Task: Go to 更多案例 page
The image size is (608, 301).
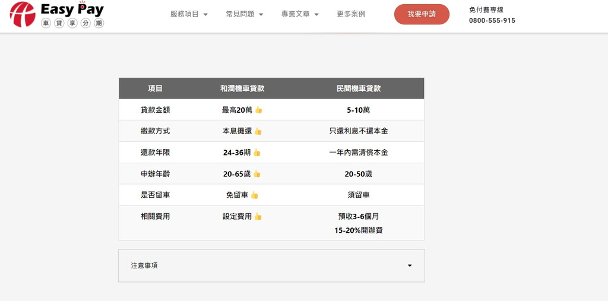Action: [x=351, y=14]
